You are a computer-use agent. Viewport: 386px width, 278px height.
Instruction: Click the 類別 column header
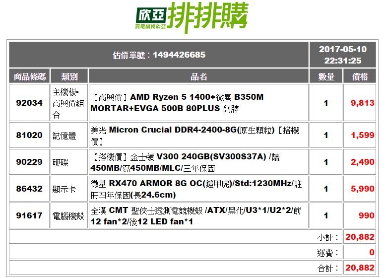[69, 76]
